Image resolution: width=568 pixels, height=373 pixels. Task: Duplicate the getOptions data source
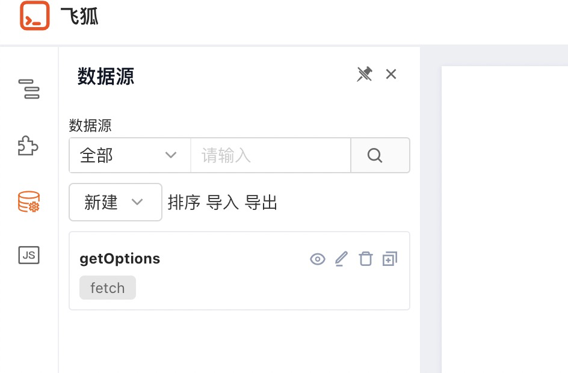pyautogui.click(x=389, y=258)
